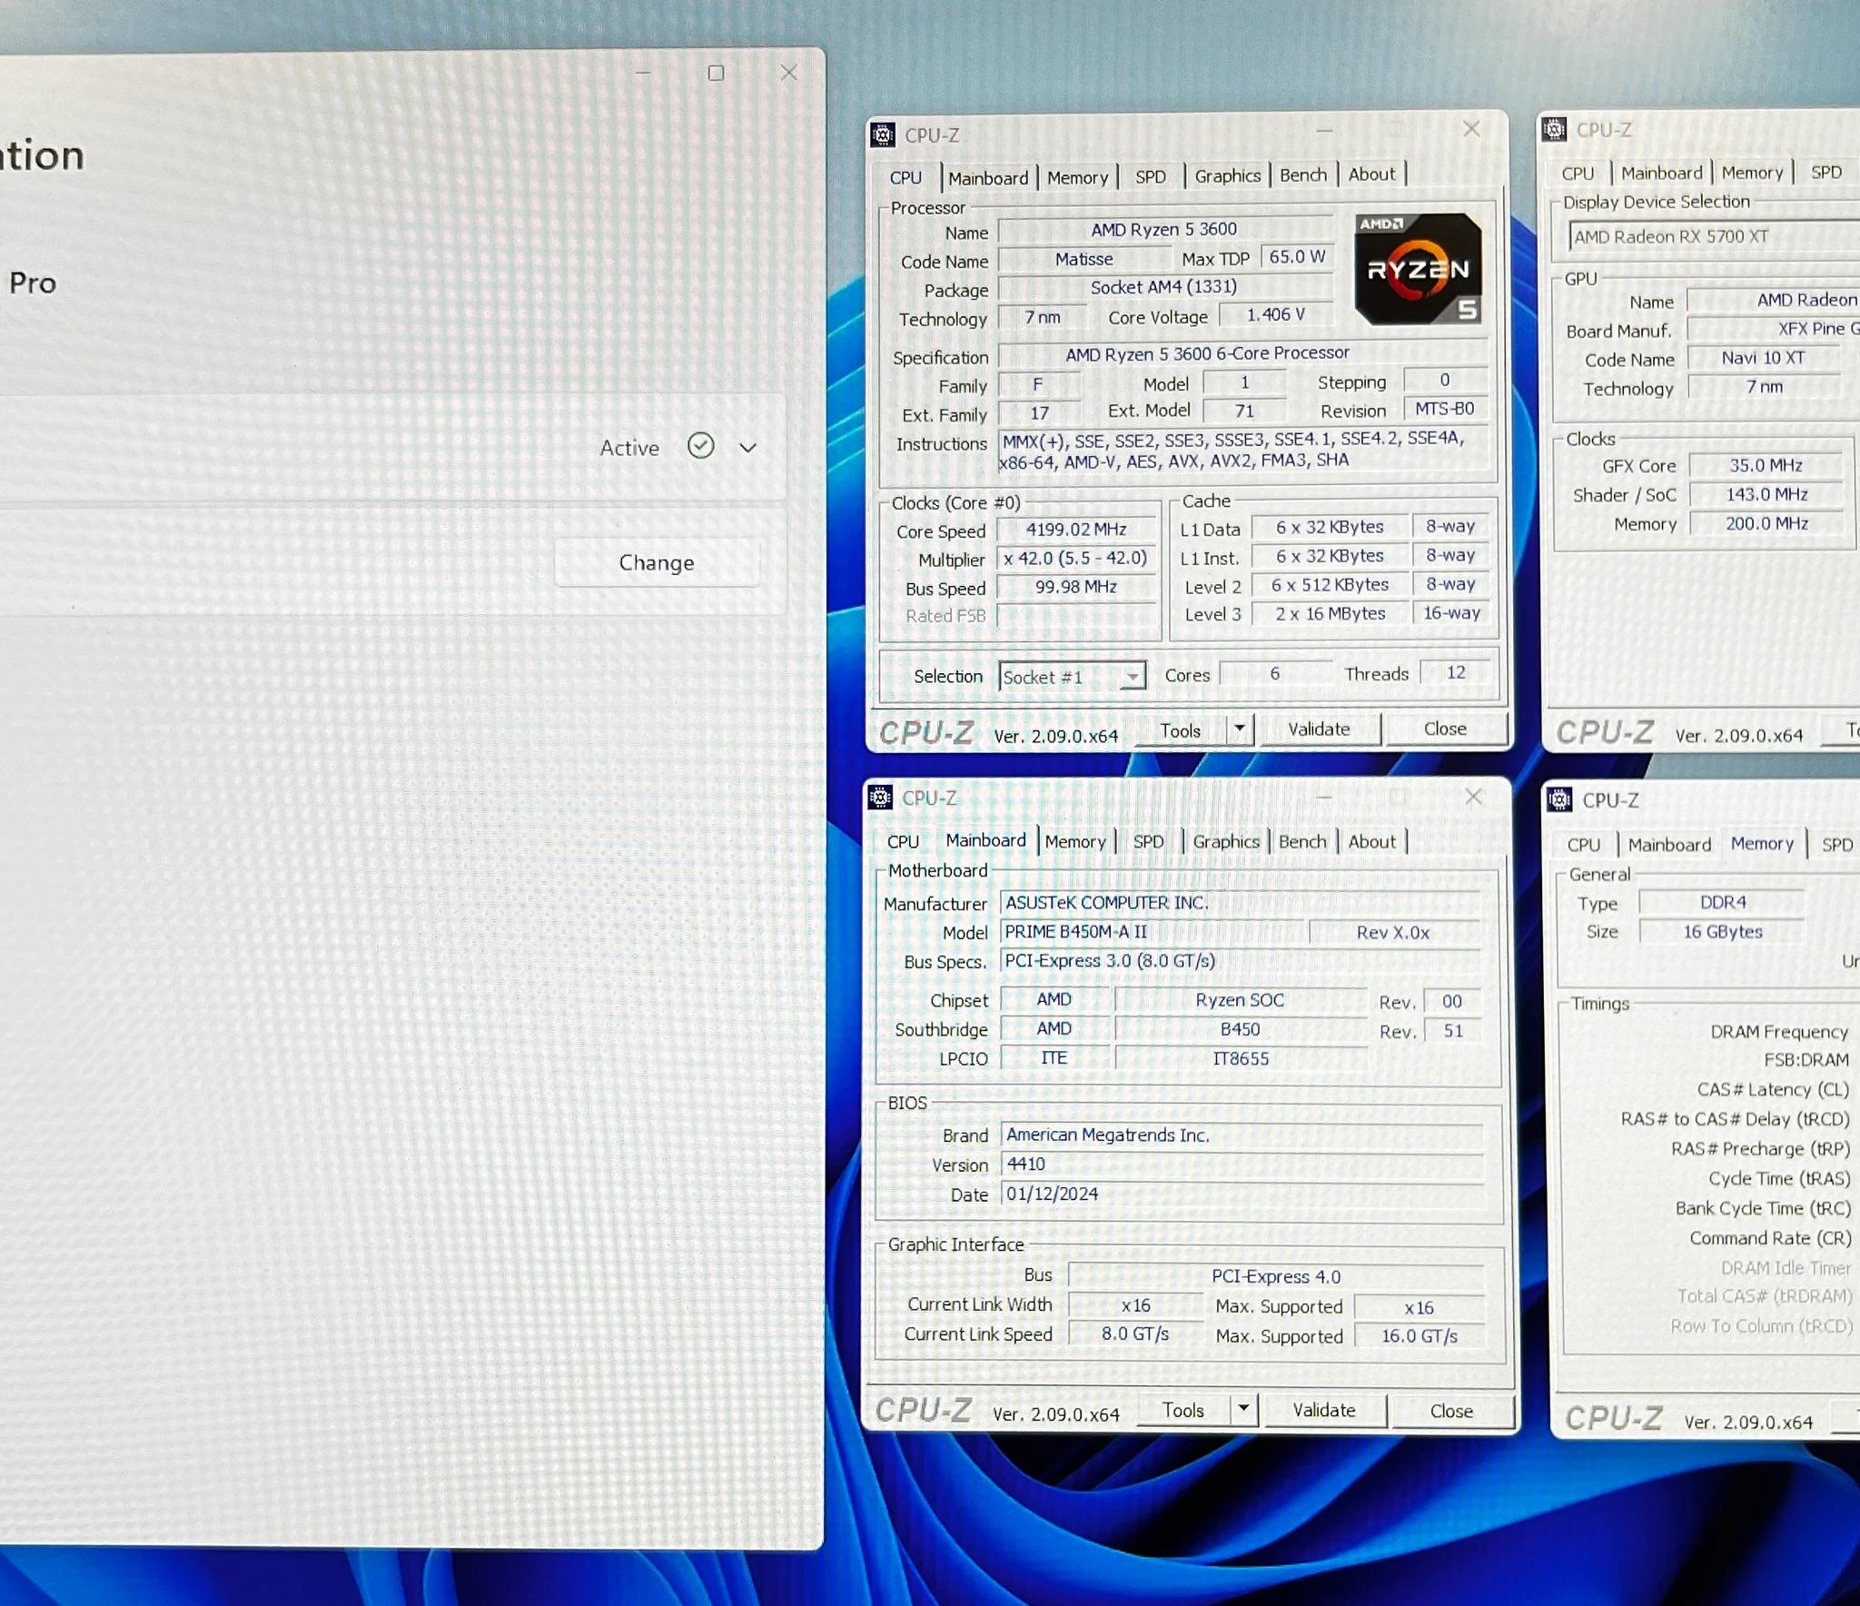
Task: Select the Memory tab in the Graphics window
Action: 1753,173
